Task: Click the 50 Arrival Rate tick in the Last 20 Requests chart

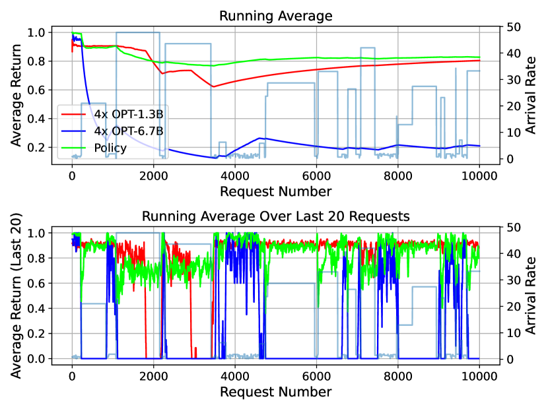Action: coord(514,228)
